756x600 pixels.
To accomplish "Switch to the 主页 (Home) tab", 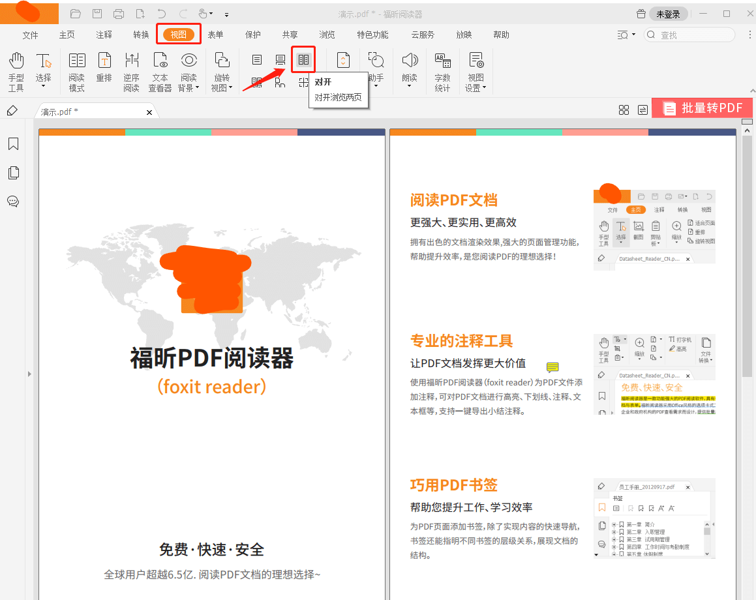I will point(67,35).
